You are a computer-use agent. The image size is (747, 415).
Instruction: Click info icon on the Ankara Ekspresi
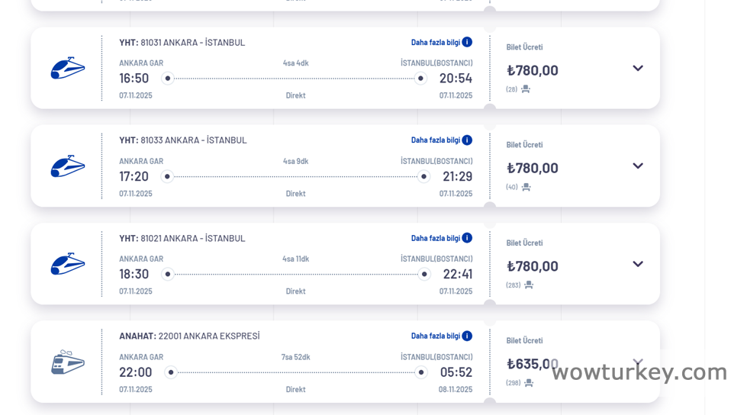click(467, 336)
